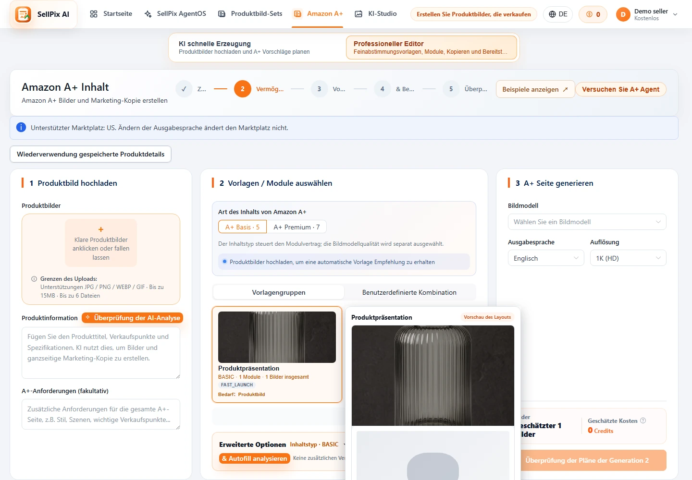Click Erstellen Sie Produktbilder, die verkaufen banner
Viewport: 692px width, 480px height.
pos(474,14)
